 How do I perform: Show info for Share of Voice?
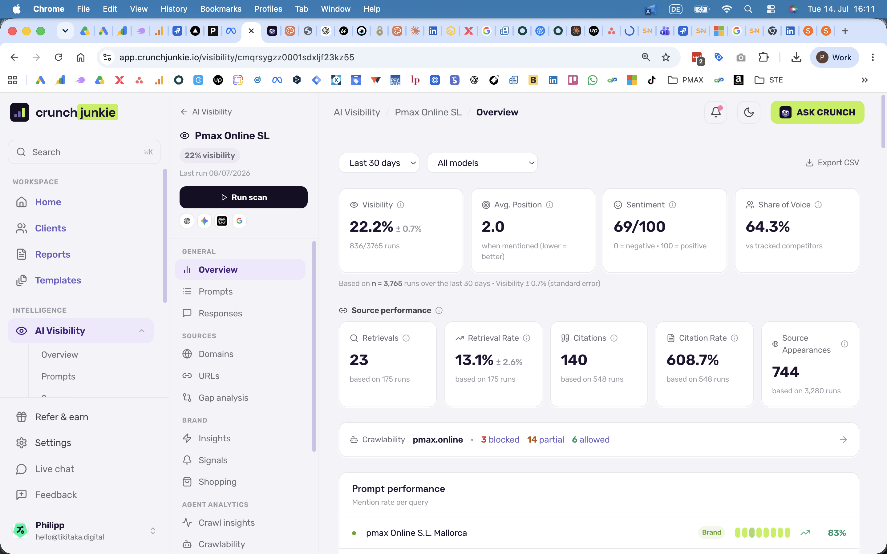[818, 205]
